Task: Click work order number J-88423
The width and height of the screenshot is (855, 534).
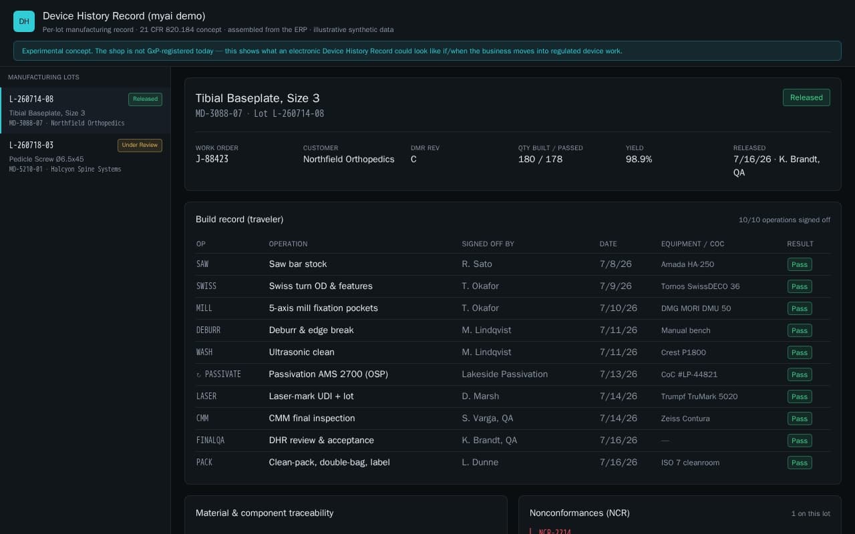Action: (212, 159)
